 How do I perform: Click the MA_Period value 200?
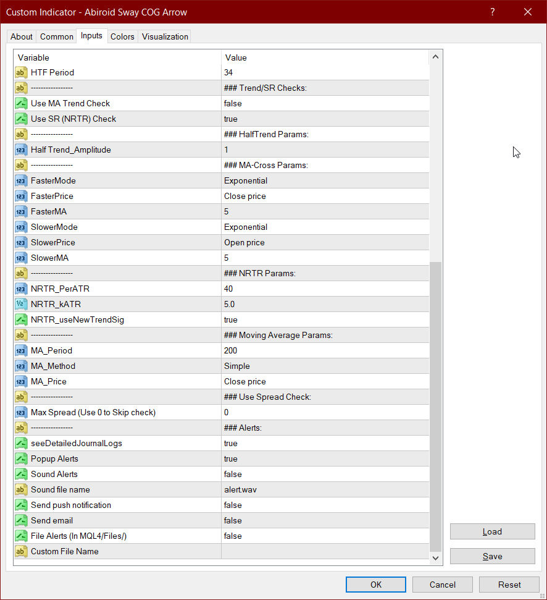[325, 350]
